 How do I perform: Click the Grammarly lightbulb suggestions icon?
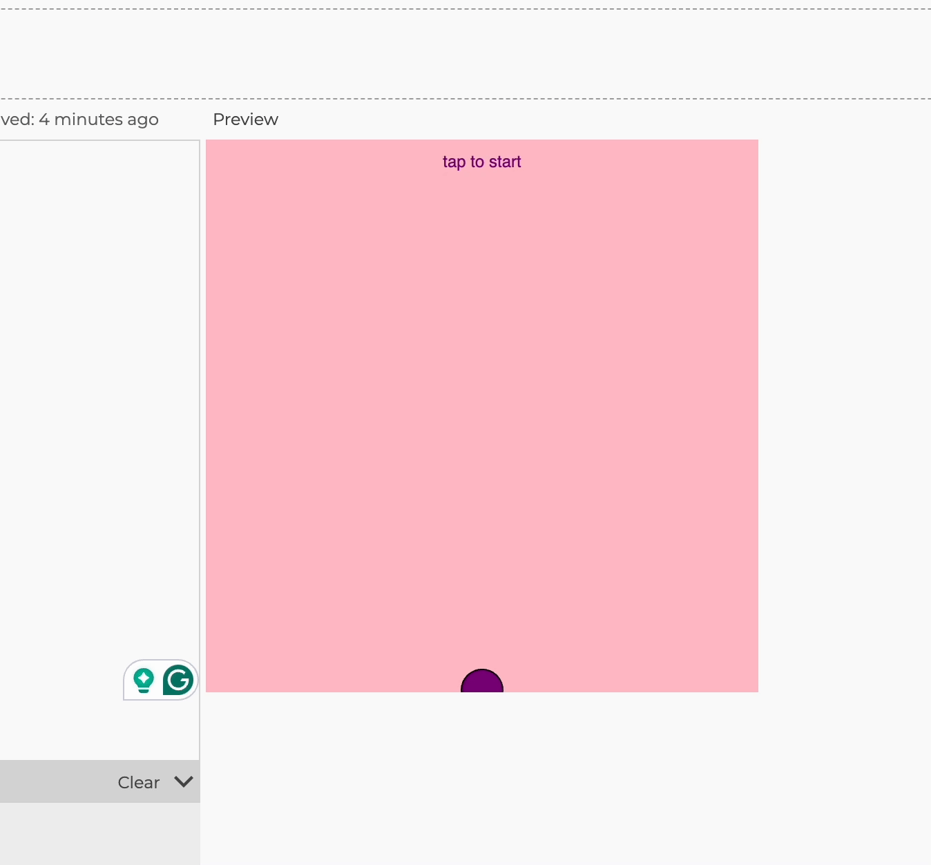pyautogui.click(x=144, y=680)
